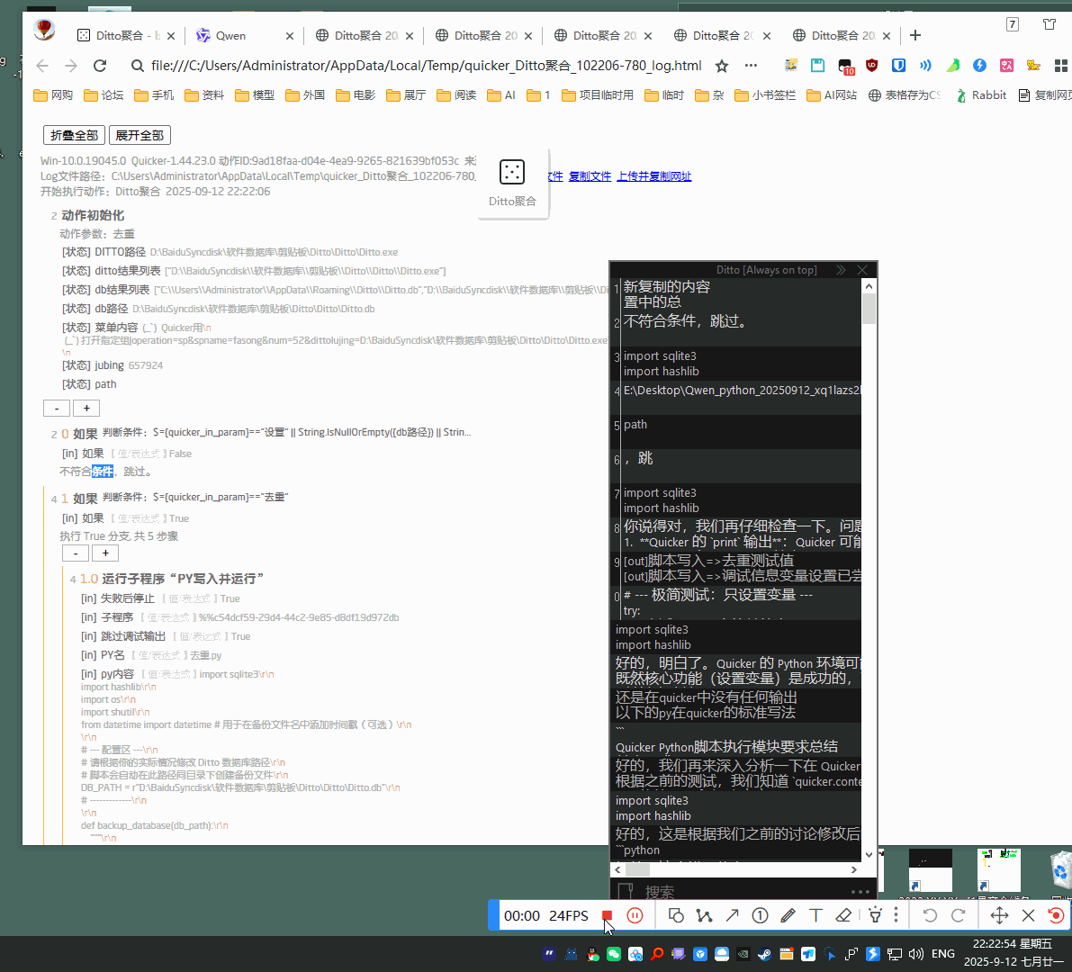
Task: Open the vertical dots menu in recording toolbar
Action: point(896,916)
